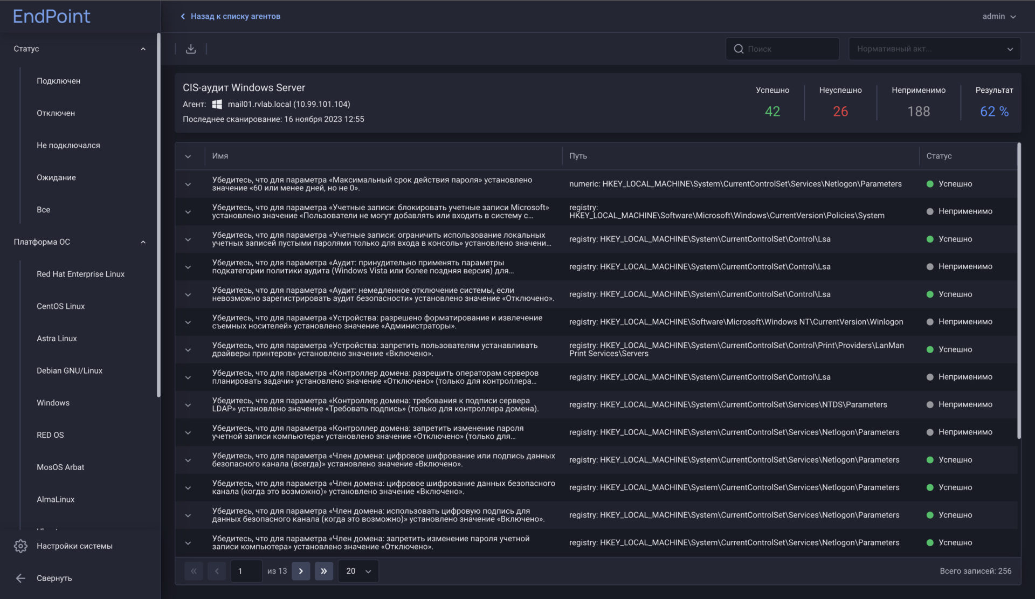Select Не подключался status filter

[x=68, y=146]
